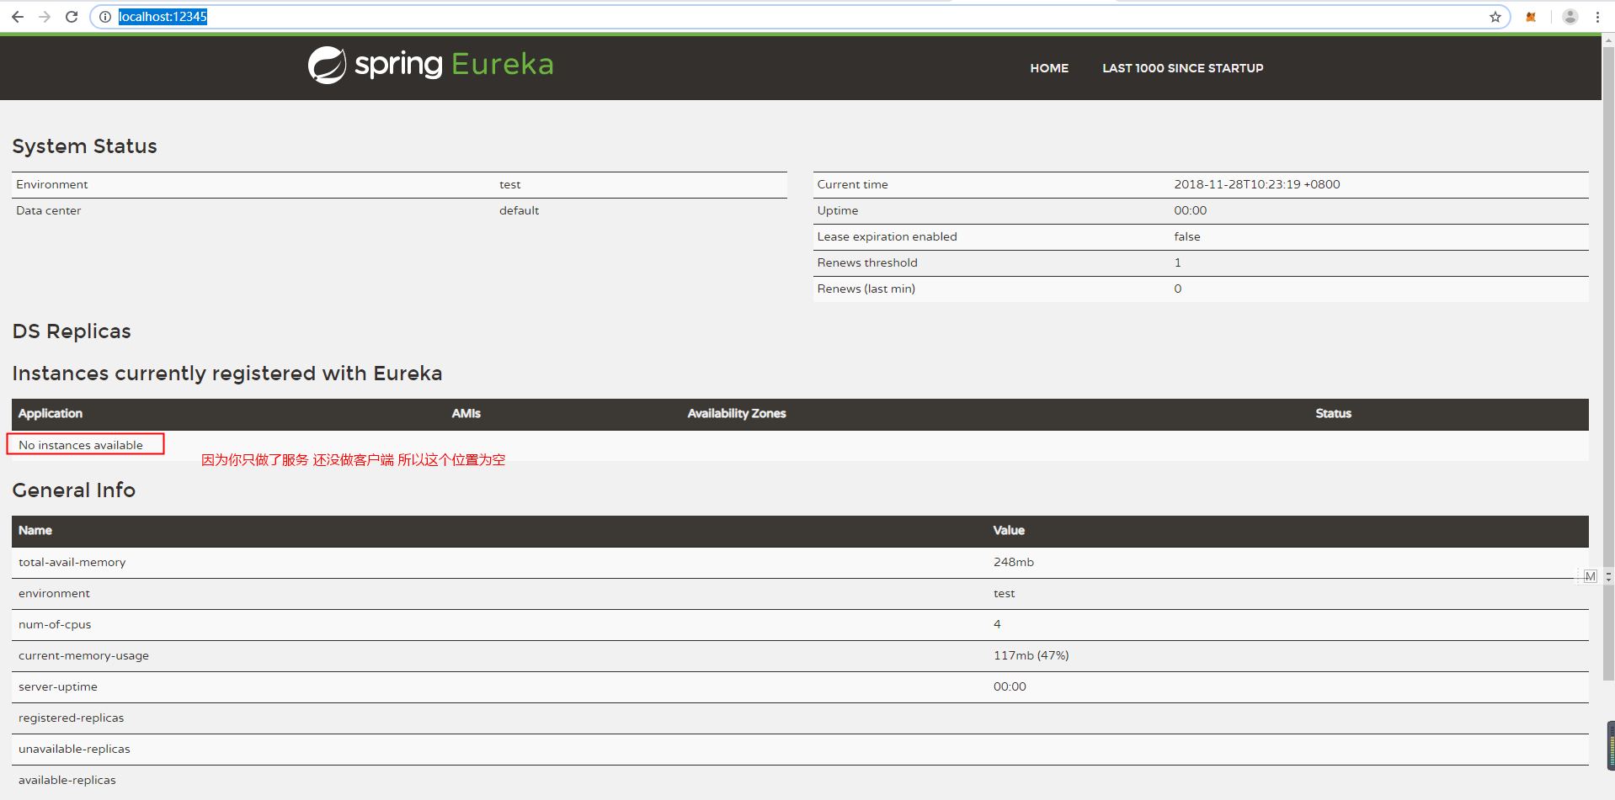Switch to LAST 1000 SINCE STARTUP view

tap(1182, 68)
